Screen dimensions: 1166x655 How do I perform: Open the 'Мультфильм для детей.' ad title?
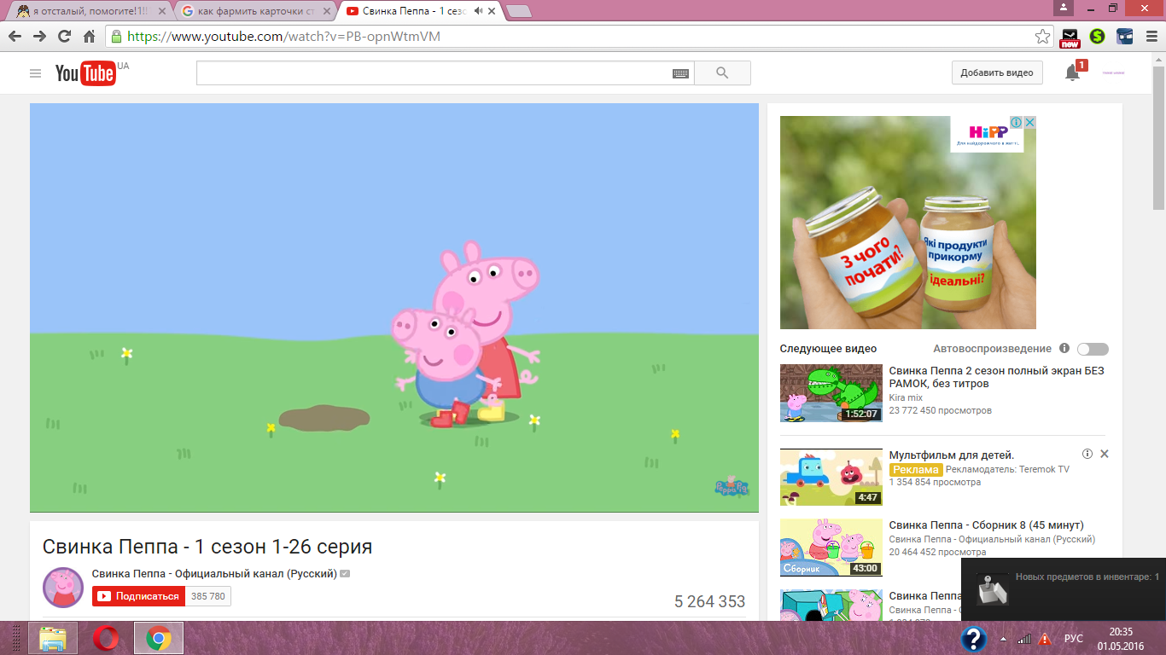click(952, 455)
